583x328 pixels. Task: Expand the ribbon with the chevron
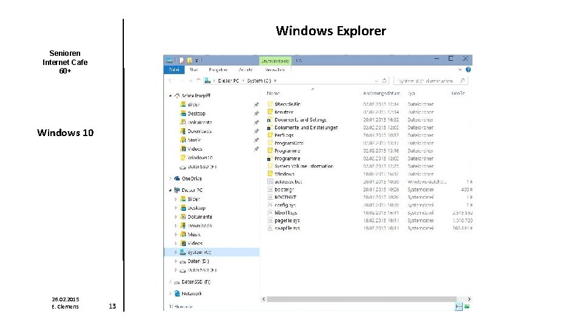460,69
